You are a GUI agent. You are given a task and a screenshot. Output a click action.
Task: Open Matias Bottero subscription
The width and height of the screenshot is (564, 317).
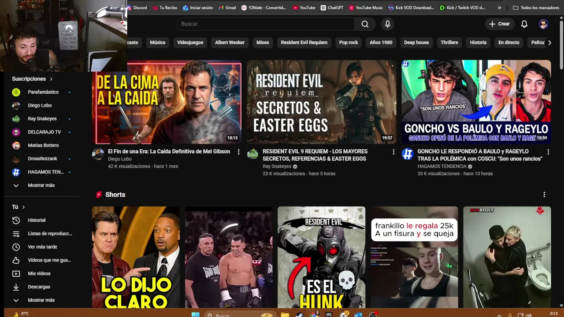(x=43, y=145)
